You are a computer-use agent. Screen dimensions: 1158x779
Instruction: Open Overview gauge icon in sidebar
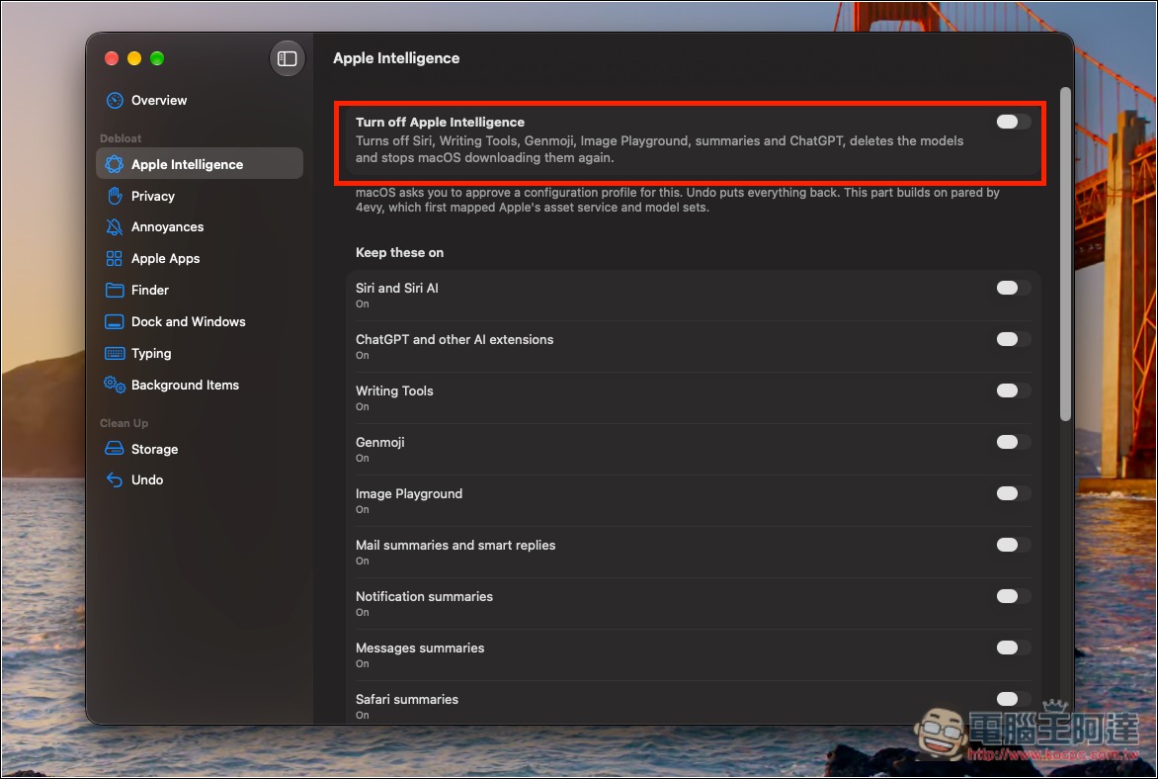point(115,101)
